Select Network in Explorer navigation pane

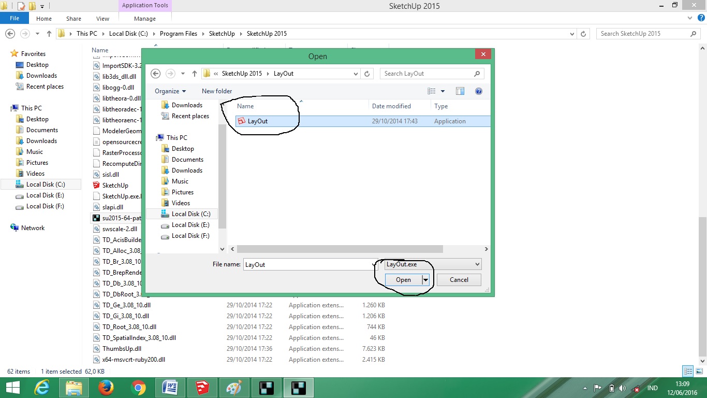click(33, 228)
